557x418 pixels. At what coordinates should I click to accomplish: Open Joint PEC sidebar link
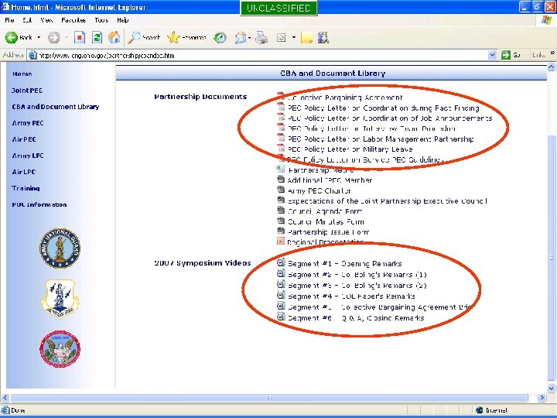(27, 91)
